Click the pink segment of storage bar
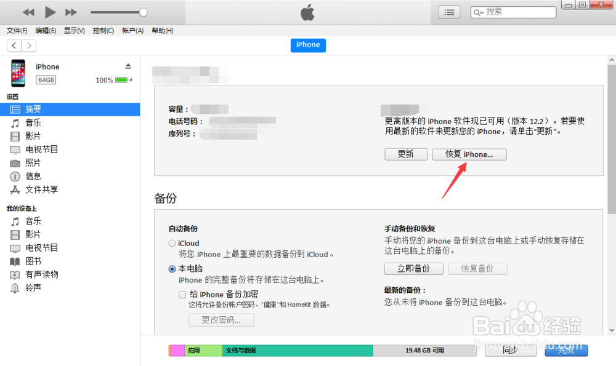Screen dimensions: 616x366 [178, 351]
